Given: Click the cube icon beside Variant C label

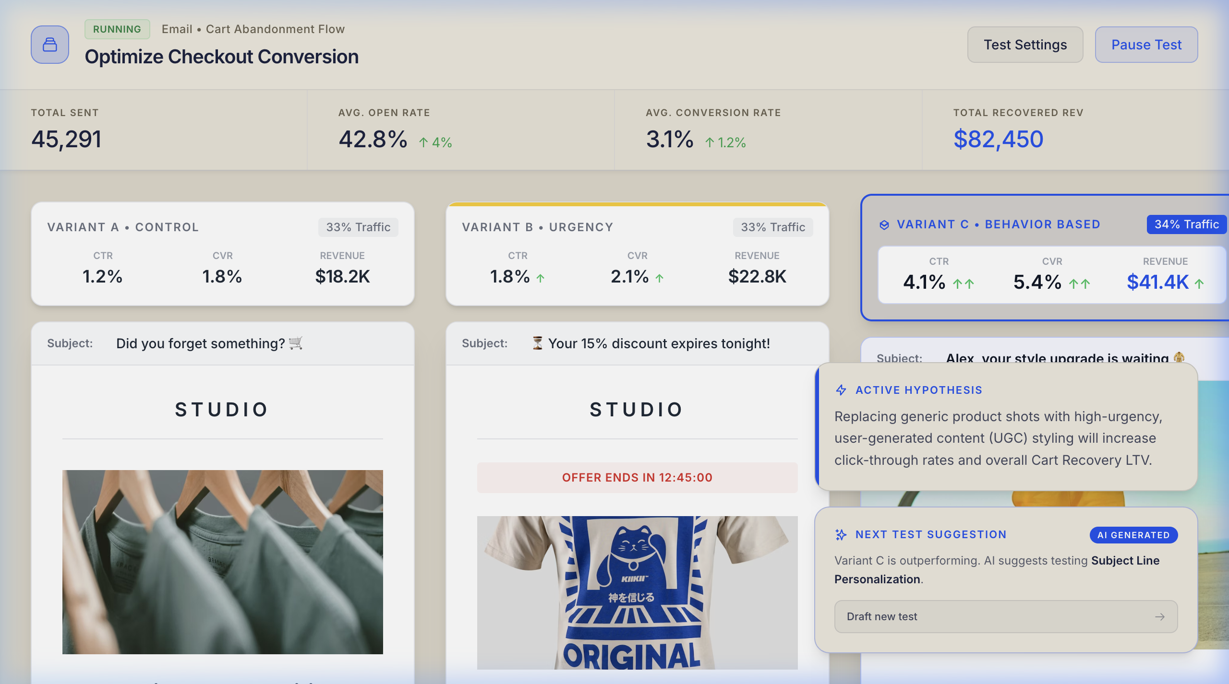Looking at the screenshot, I should (x=886, y=224).
